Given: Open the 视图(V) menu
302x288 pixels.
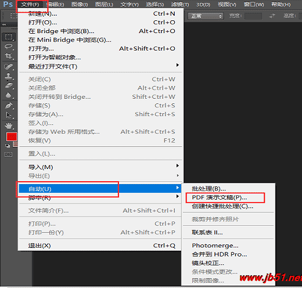Looking at the screenshot, I should 227,5.
